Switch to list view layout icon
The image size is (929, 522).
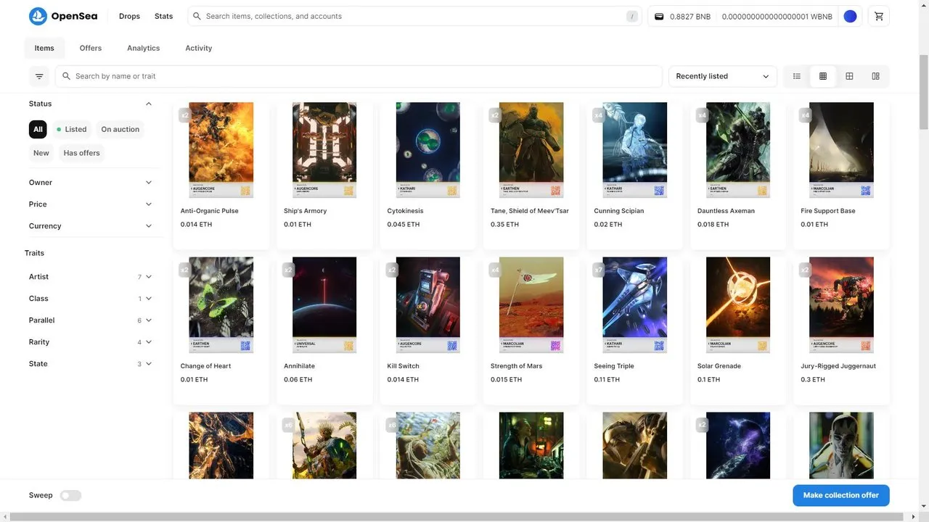point(797,76)
